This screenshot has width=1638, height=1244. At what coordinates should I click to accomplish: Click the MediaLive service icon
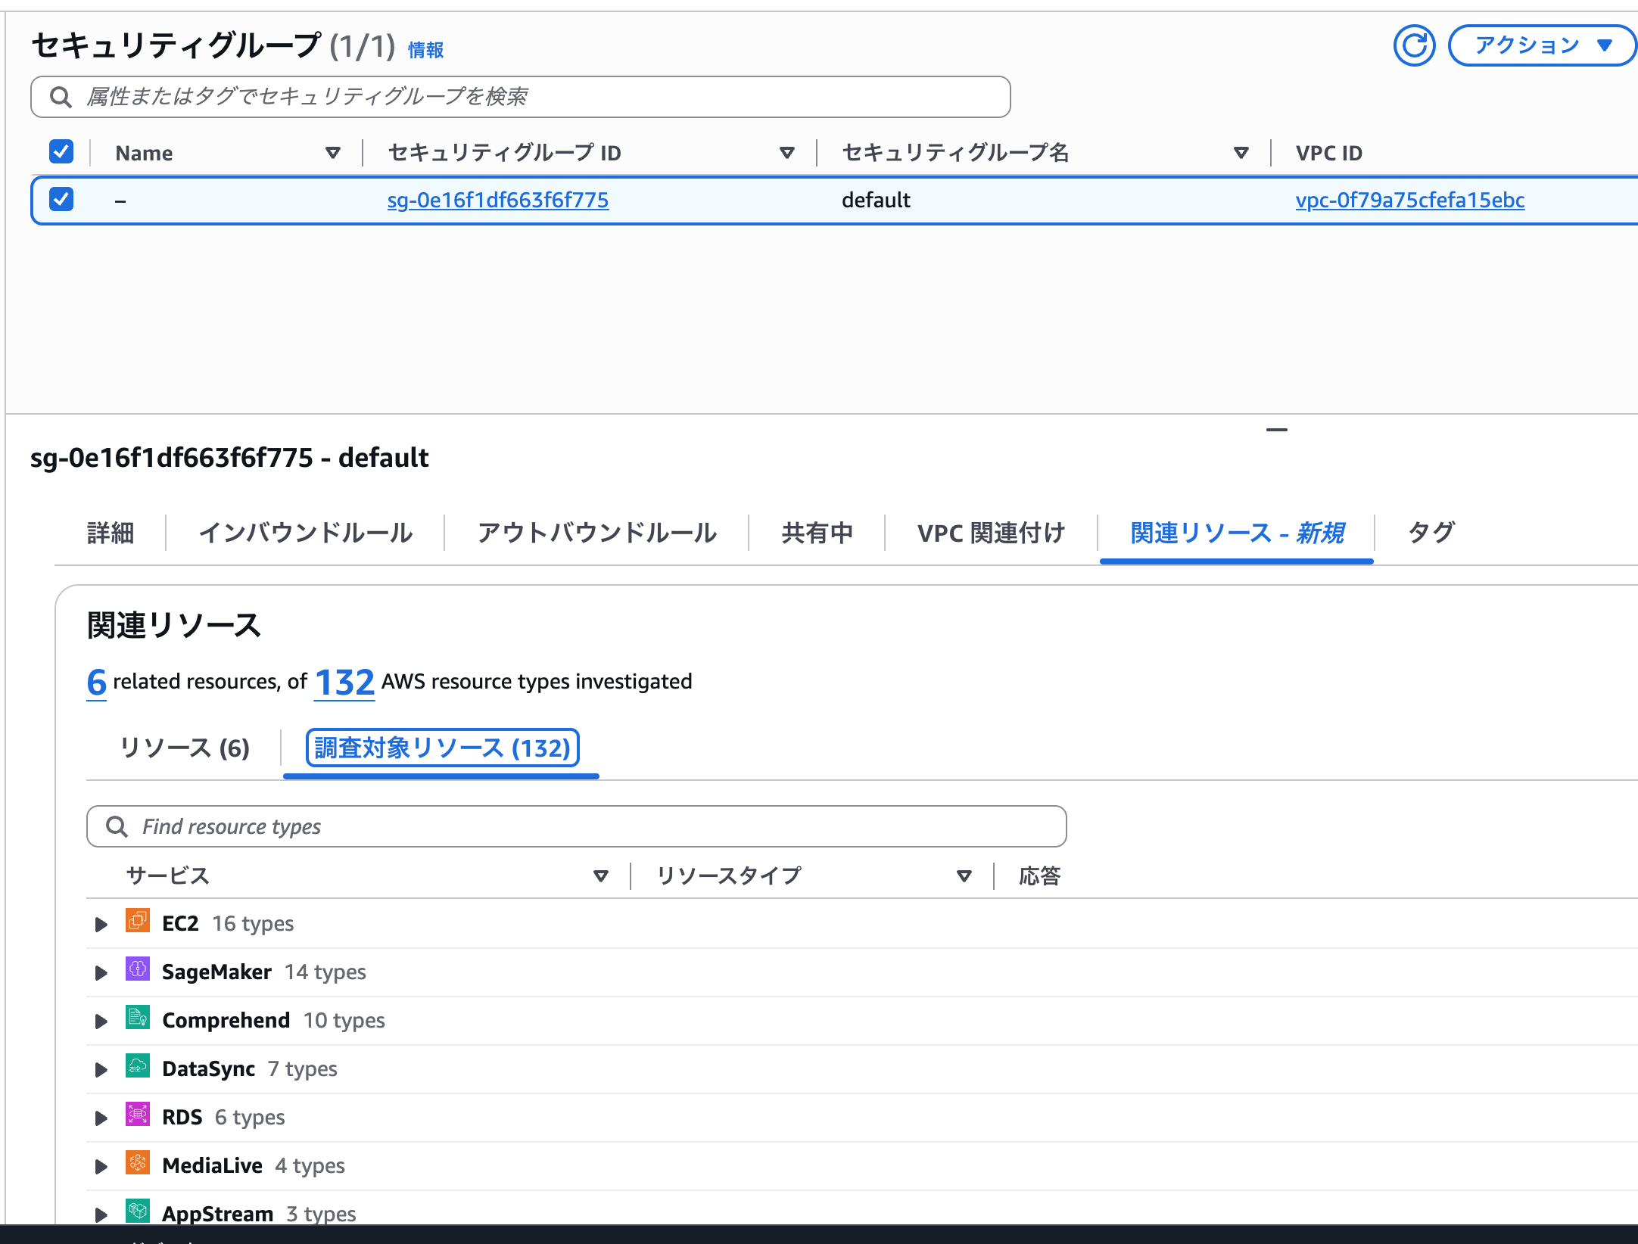pyautogui.click(x=138, y=1163)
